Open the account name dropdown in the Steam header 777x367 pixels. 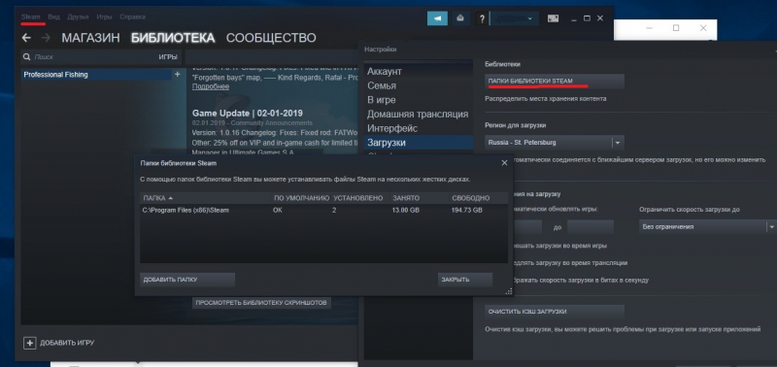pyautogui.click(x=514, y=18)
